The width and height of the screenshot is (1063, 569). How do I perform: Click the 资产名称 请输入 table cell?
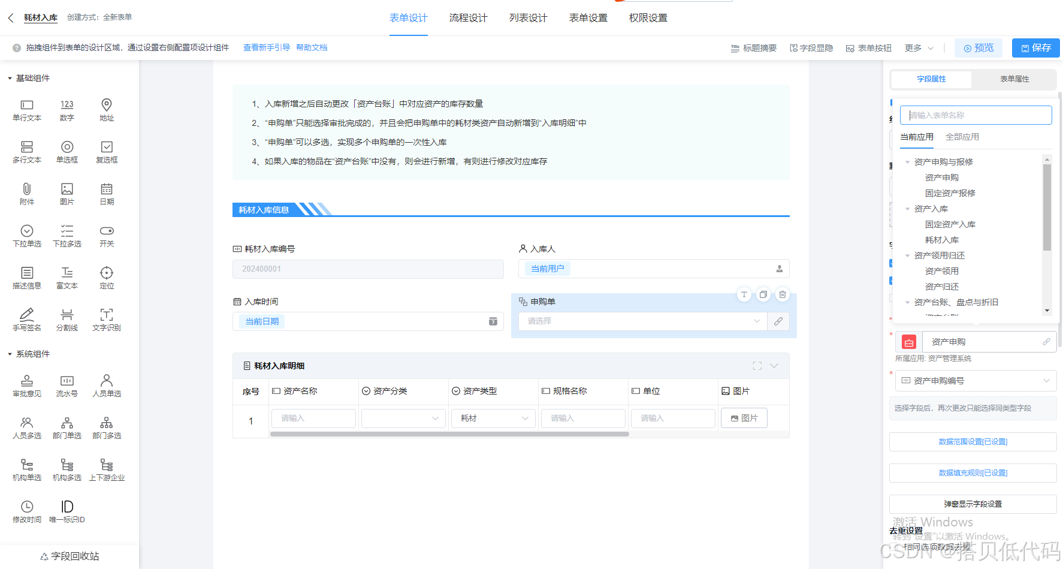pos(314,419)
